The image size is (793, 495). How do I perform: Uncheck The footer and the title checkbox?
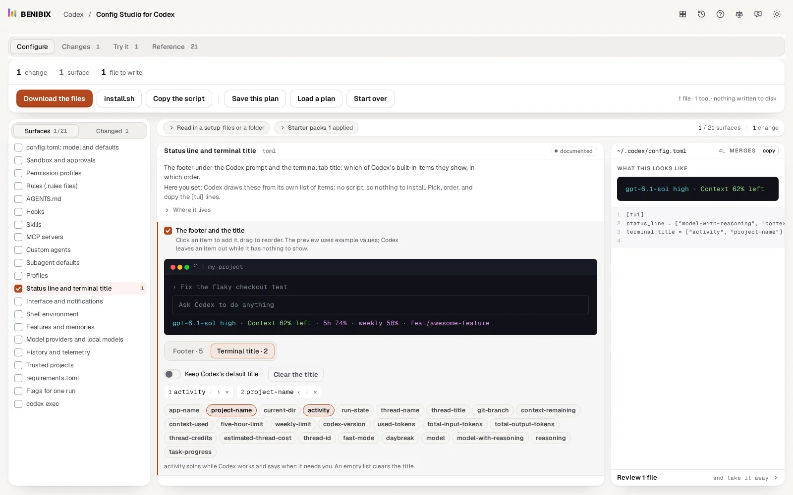coord(168,231)
